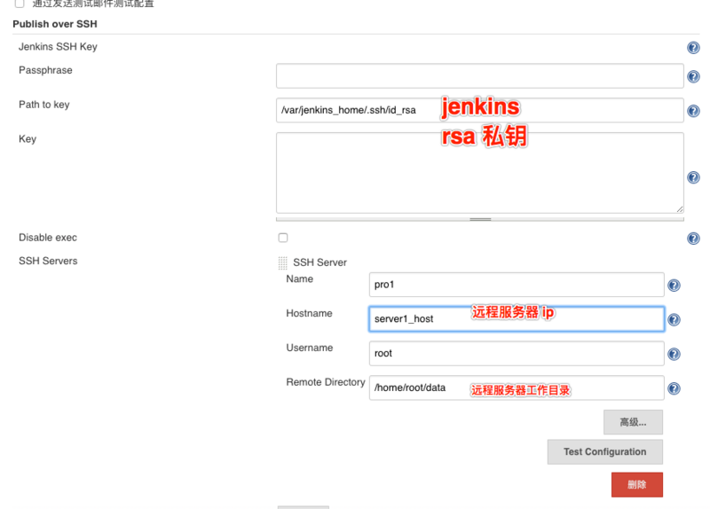
Task: Open help icon beside Path to key
Action: [x=693, y=111]
